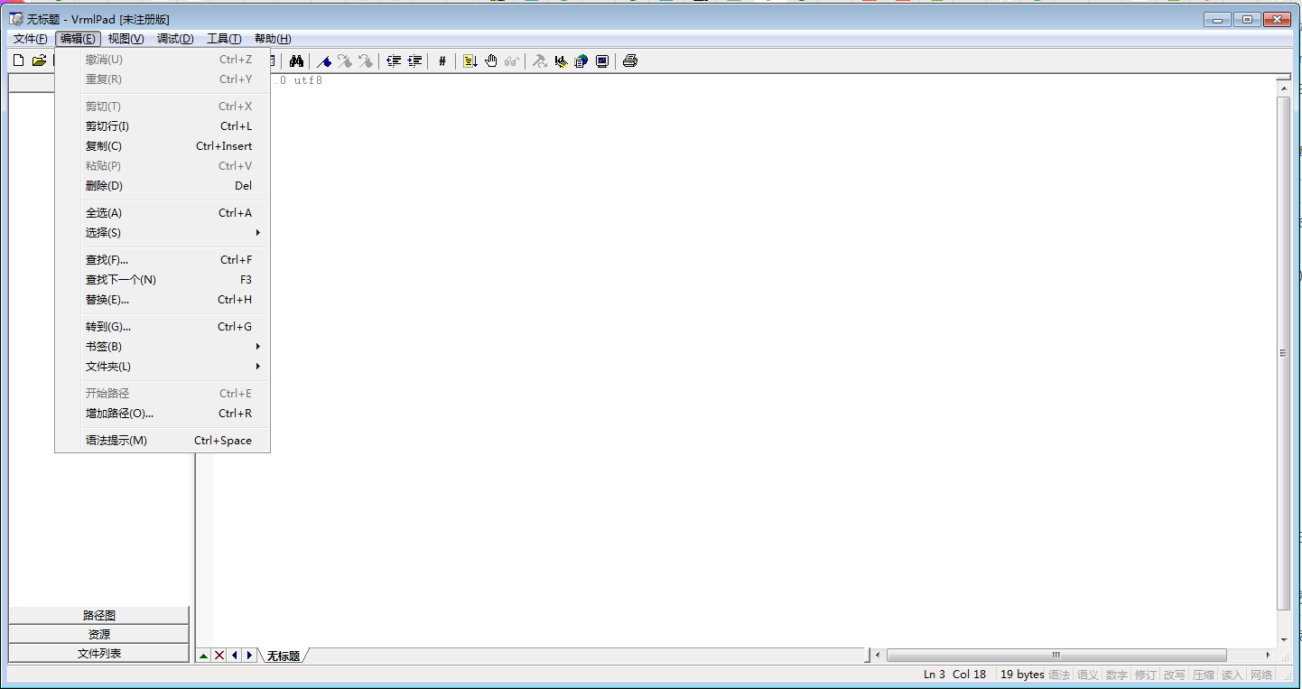1302x689 pixels.
Task: Click the New file toolbar icon
Action: click(18, 61)
